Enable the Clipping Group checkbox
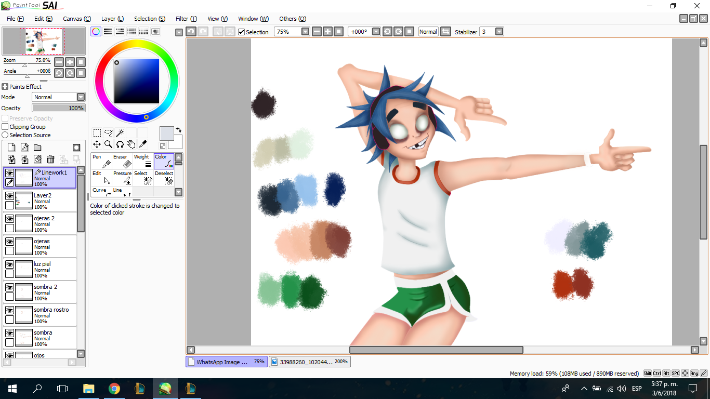This screenshot has width=710, height=399. 5,127
